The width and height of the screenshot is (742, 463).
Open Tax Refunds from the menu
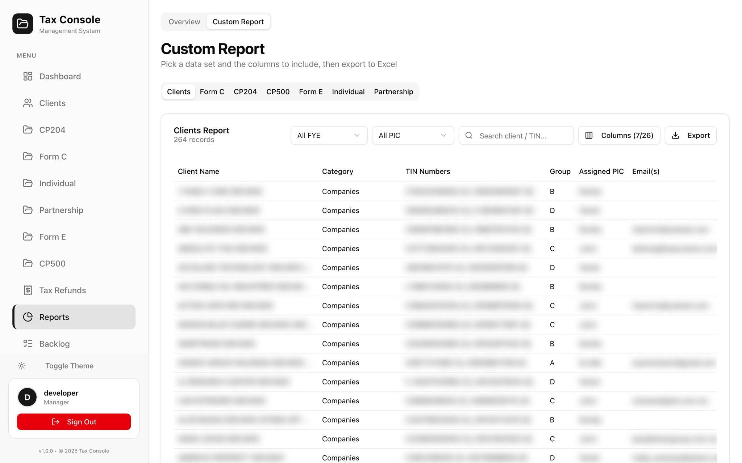pyautogui.click(x=74, y=290)
